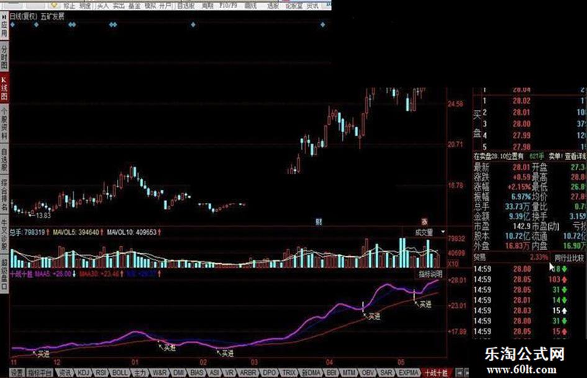
Task: Select the K线图 sidebar tab
Action: coord(4,88)
